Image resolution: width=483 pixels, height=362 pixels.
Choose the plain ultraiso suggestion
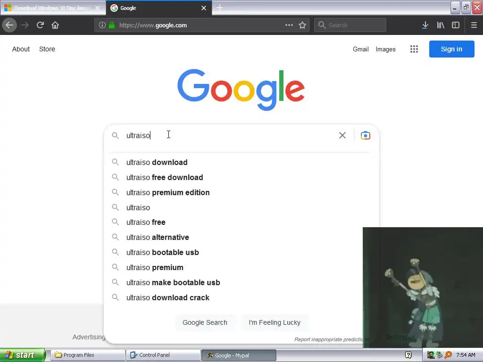tap(241, 207)
